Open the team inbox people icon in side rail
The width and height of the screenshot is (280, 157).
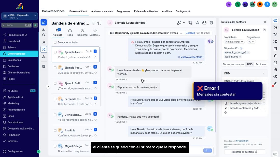pos(44,49)
